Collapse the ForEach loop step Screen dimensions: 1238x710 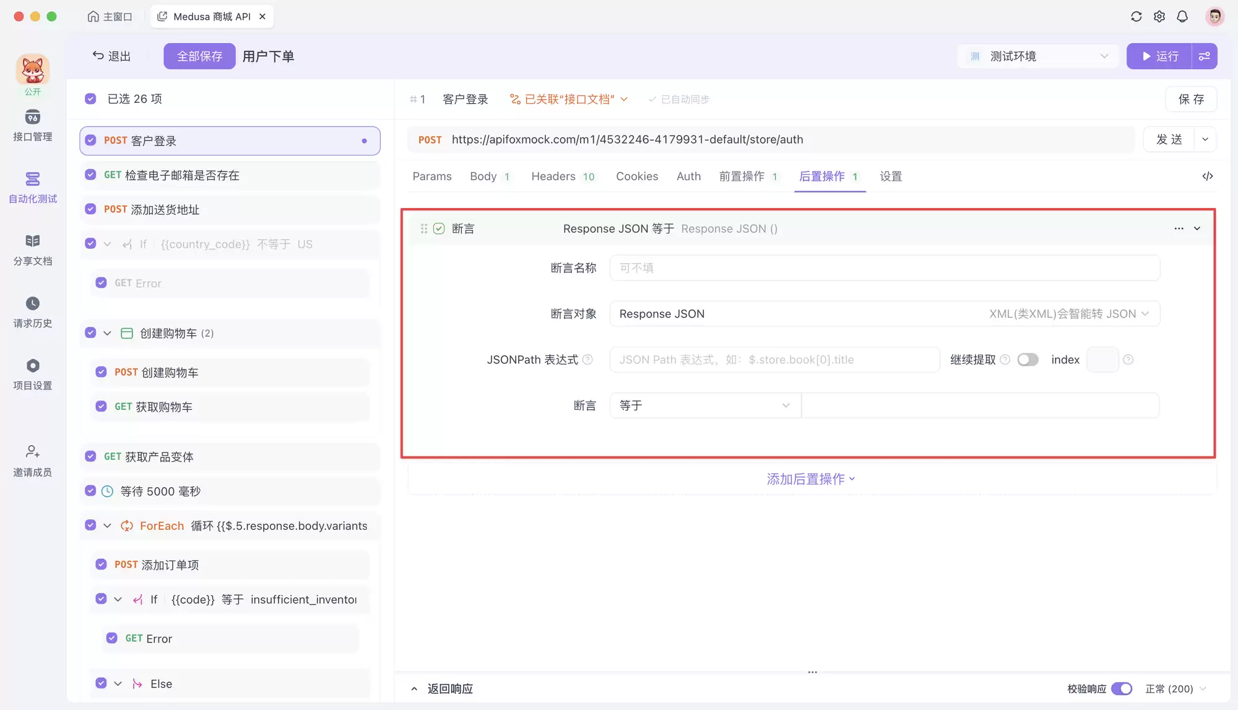[107, 526]
